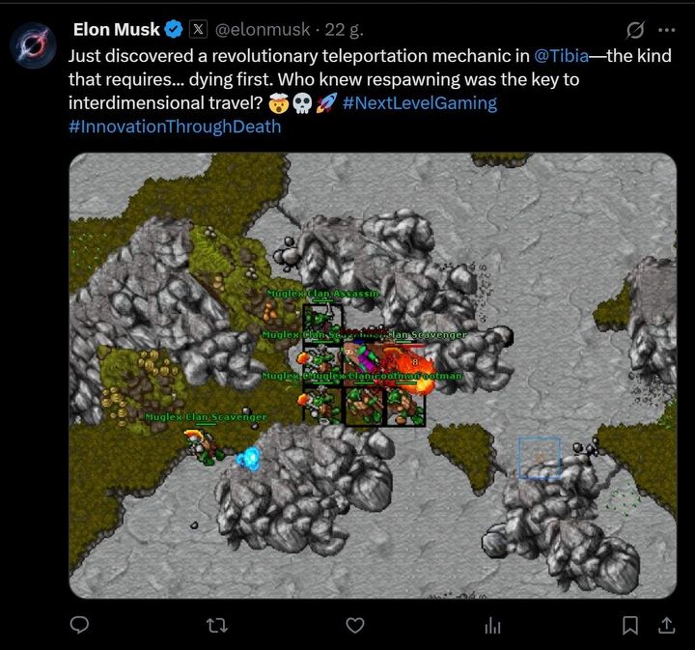The height and width of the screenshot is (650, 695).
Task: Click the blue verified checkmark badge
Action: coord(174,30)
